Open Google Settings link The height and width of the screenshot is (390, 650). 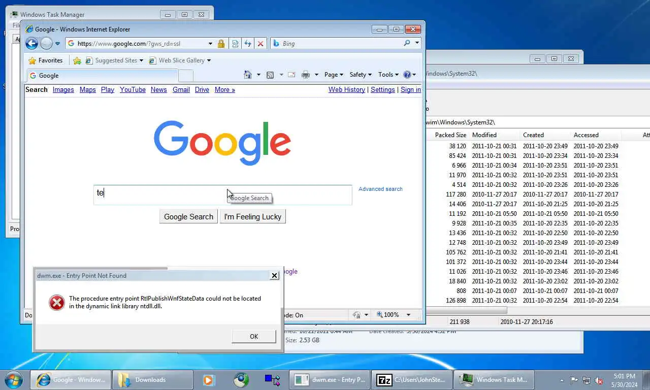pos(383,90)
